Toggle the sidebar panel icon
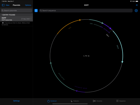The width and height of the screenshot is (140, 105). (3, 5)
